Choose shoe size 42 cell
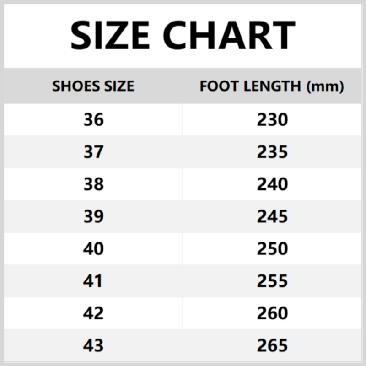 pos(93,313)
